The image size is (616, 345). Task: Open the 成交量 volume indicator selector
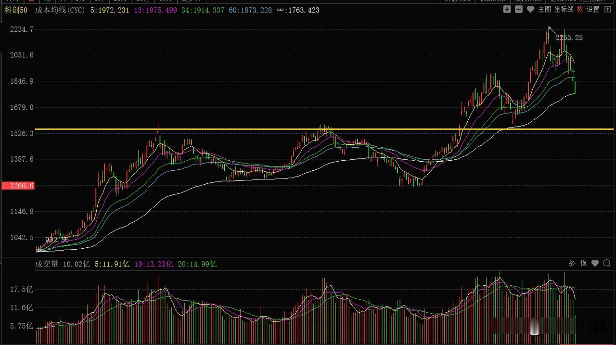[47, 264]
